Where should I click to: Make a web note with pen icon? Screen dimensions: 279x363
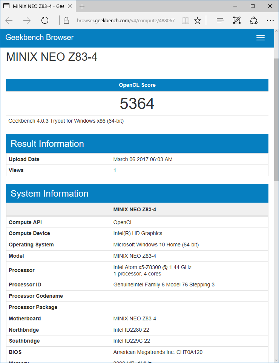coord(237,20)
